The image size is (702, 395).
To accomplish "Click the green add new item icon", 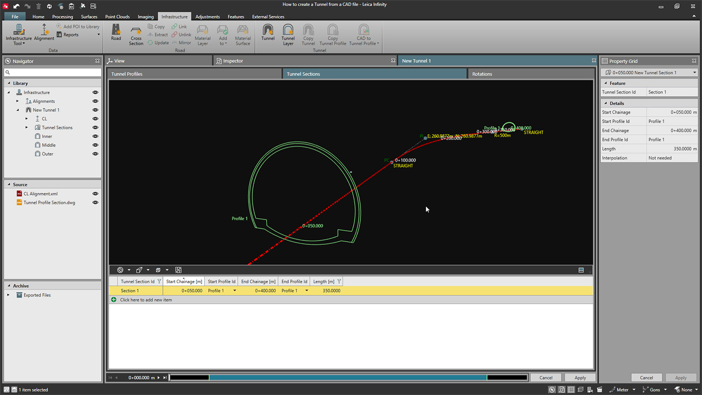I will click(114, 300).
